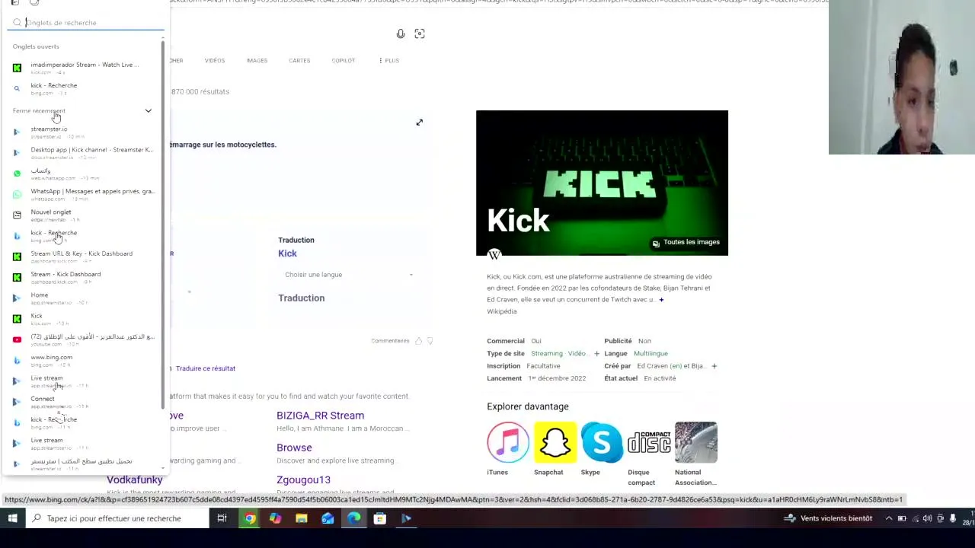
Task: Switch to the VIDÉOS tab
Action: click(x=214, y=60)
